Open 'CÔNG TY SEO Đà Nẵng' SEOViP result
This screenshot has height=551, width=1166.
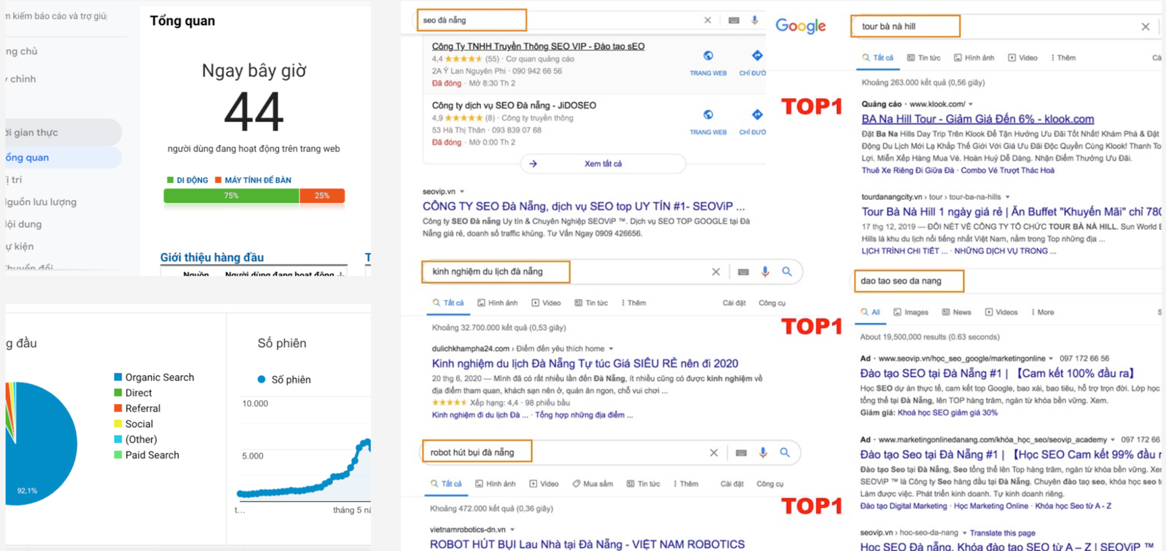pyautogui.click(x=584, y=206)
